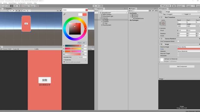Click the A alpha channel slider
Screen dimensions: 200x112
click(x=73, y=54)
